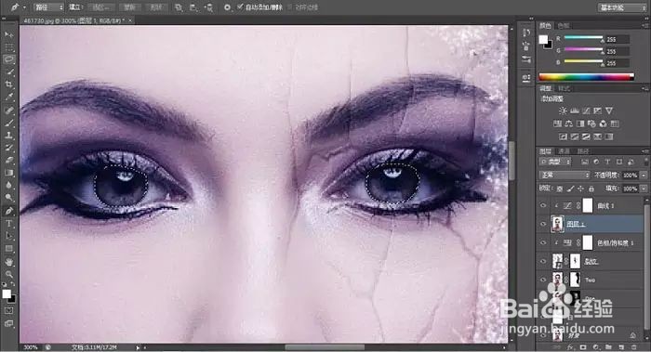Select the Lasso tool

coord(8,59)
